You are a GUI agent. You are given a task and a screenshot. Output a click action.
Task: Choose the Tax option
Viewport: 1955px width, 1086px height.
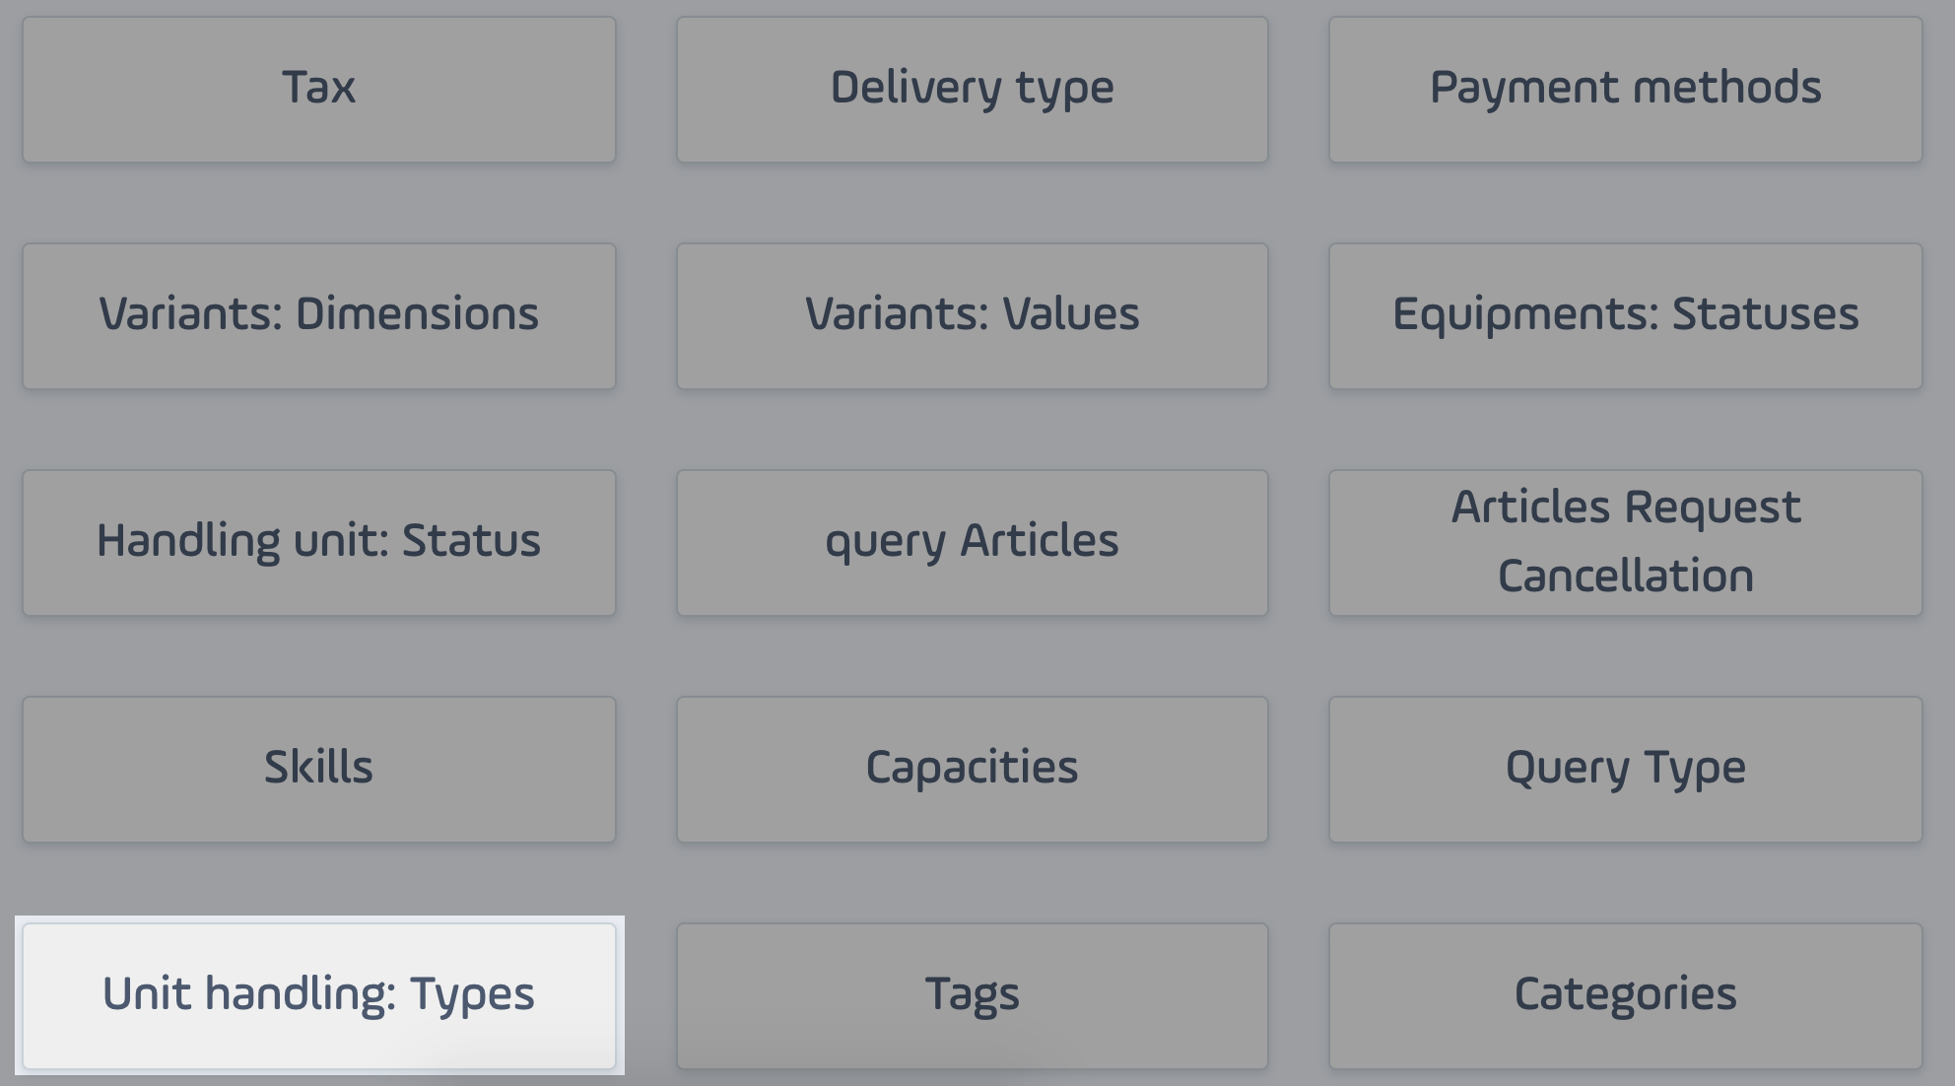pyautogui.click(x=319, y=90)
